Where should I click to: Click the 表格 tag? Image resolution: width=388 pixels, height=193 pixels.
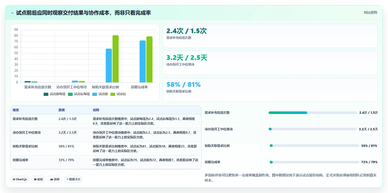38,179
